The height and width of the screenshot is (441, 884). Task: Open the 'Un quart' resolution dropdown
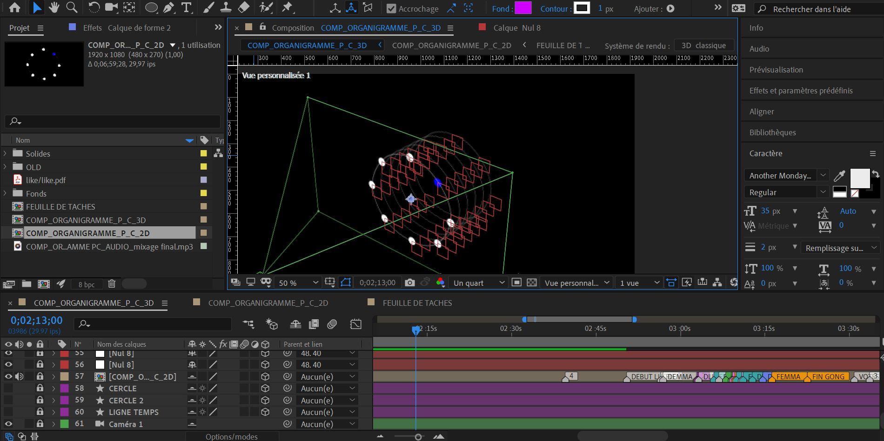[477, 282]
